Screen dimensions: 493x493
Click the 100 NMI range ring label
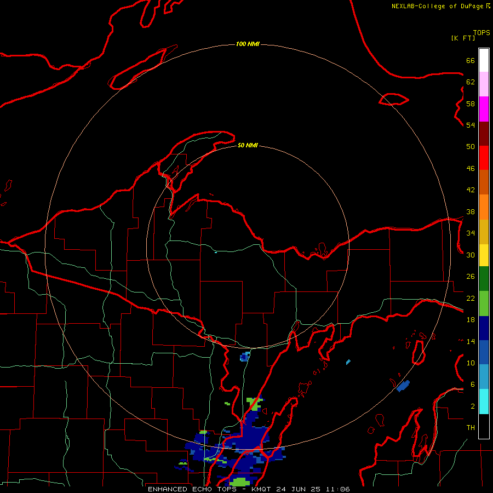248,44
